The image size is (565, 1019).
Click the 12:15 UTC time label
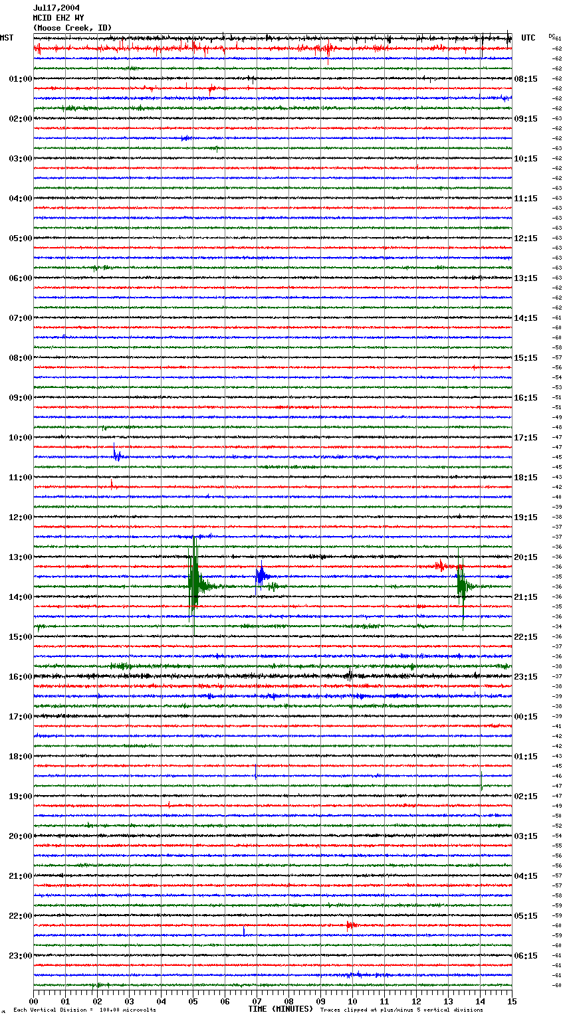tap(526, 238)
